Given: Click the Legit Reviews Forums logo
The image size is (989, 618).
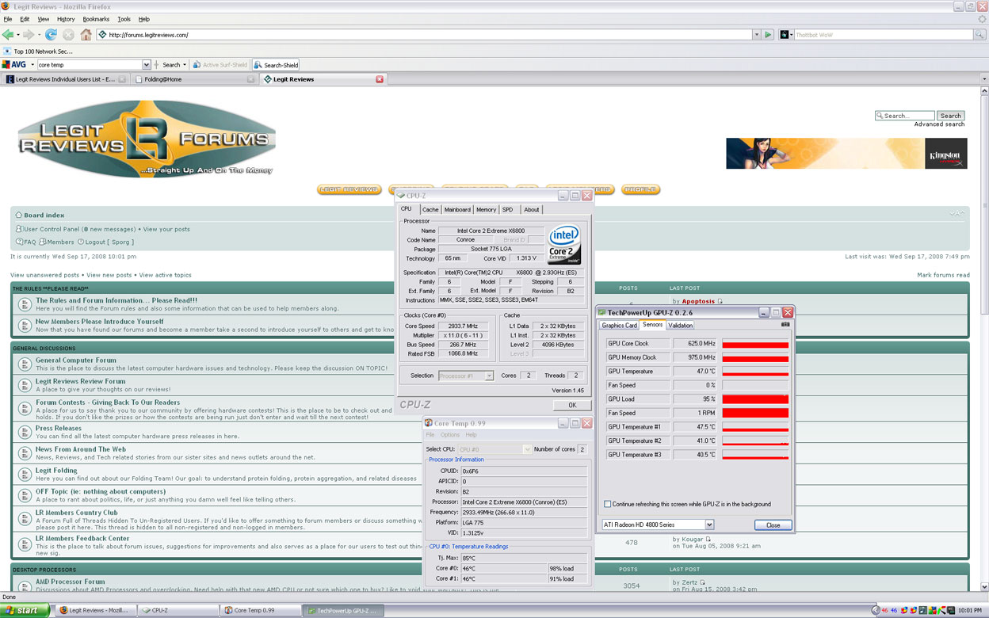Looking at the screenshot, I should [147, 139].
